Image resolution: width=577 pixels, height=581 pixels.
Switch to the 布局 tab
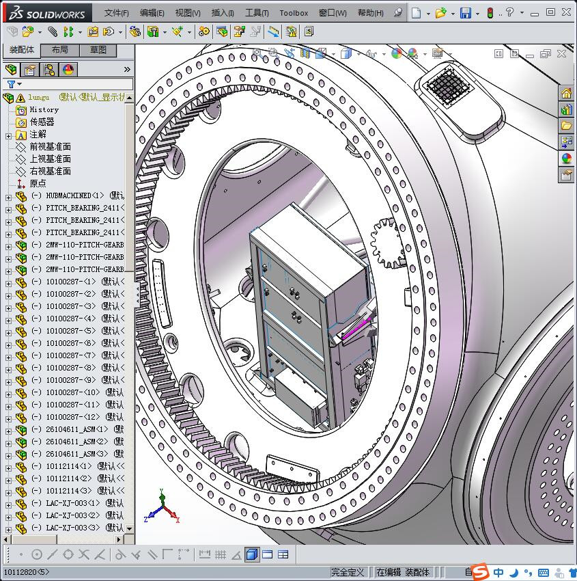pos(60,50)
